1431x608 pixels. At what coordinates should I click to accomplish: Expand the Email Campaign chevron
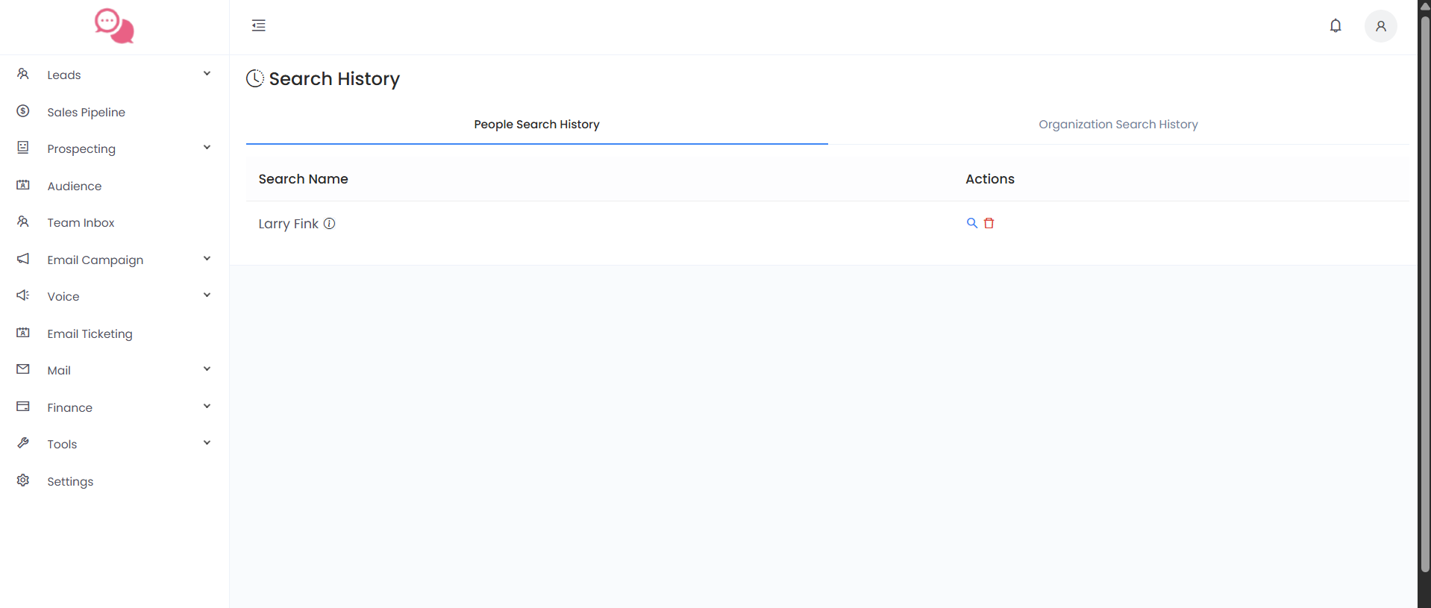click(207, 259)
